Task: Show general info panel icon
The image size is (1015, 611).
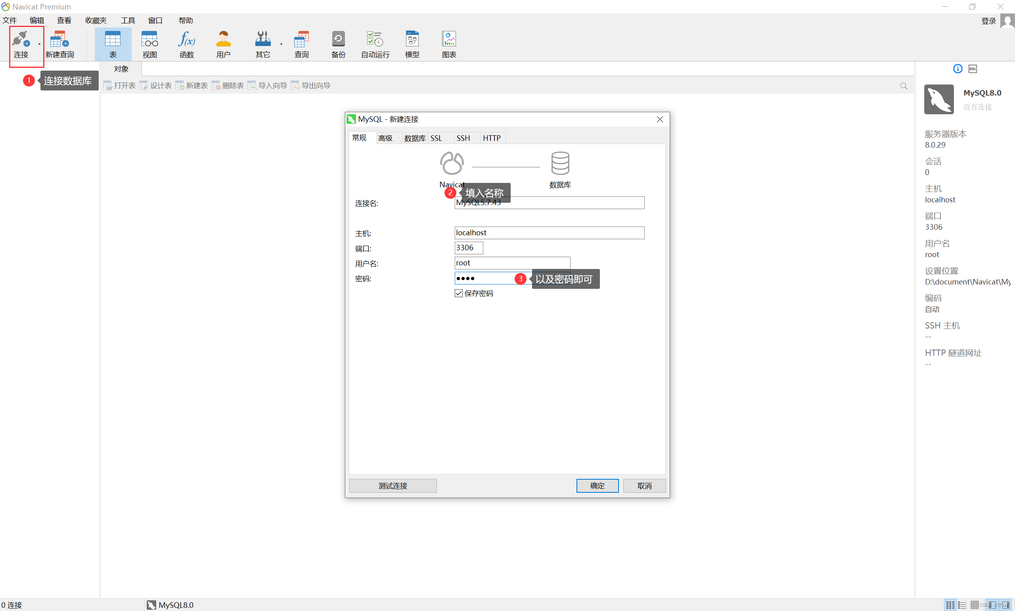Action: (x=958, y=69)
